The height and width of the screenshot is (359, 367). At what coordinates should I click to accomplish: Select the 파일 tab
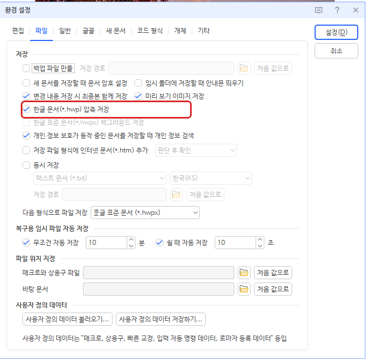(x=42, y=31)
